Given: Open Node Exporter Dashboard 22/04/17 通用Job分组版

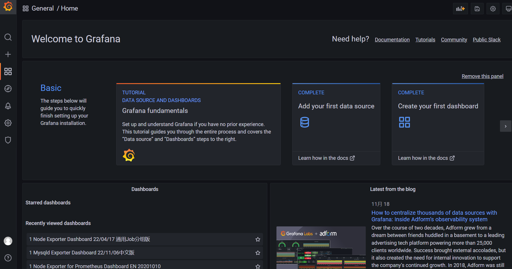Looking at the screenshot, I should click(145, 239).
